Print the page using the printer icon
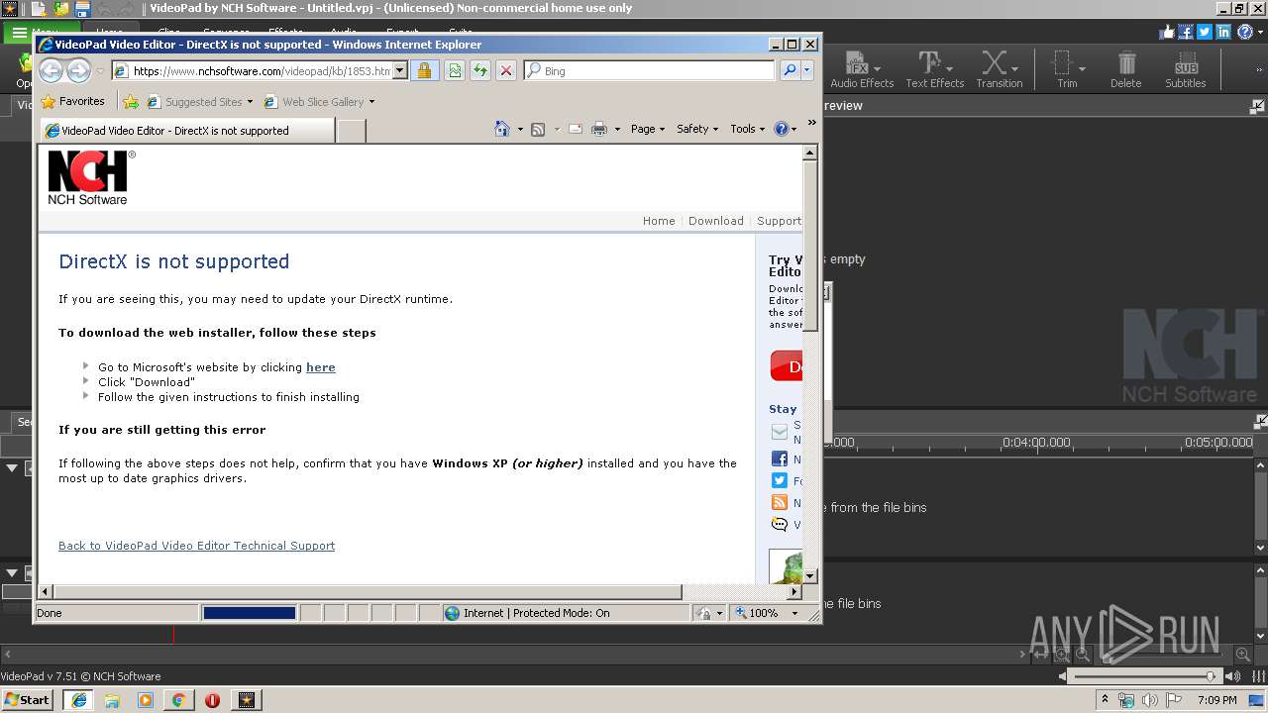This screenshot has height=713, width=1268. click(x=599, y=129)
